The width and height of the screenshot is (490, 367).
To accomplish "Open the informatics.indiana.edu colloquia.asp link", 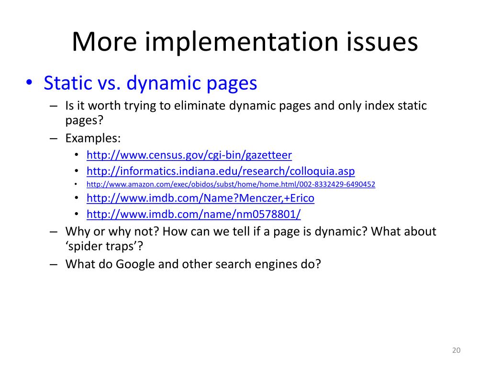I will coord(221,172).
